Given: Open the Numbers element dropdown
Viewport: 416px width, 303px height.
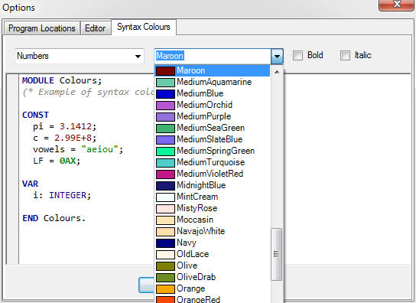Looking at the screenshot, I should point(80,56).
